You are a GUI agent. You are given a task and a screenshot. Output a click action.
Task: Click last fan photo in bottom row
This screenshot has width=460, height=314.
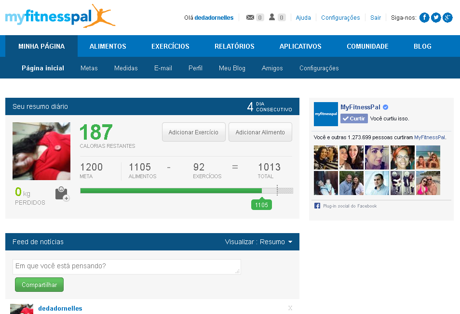(x=428, y=183)
